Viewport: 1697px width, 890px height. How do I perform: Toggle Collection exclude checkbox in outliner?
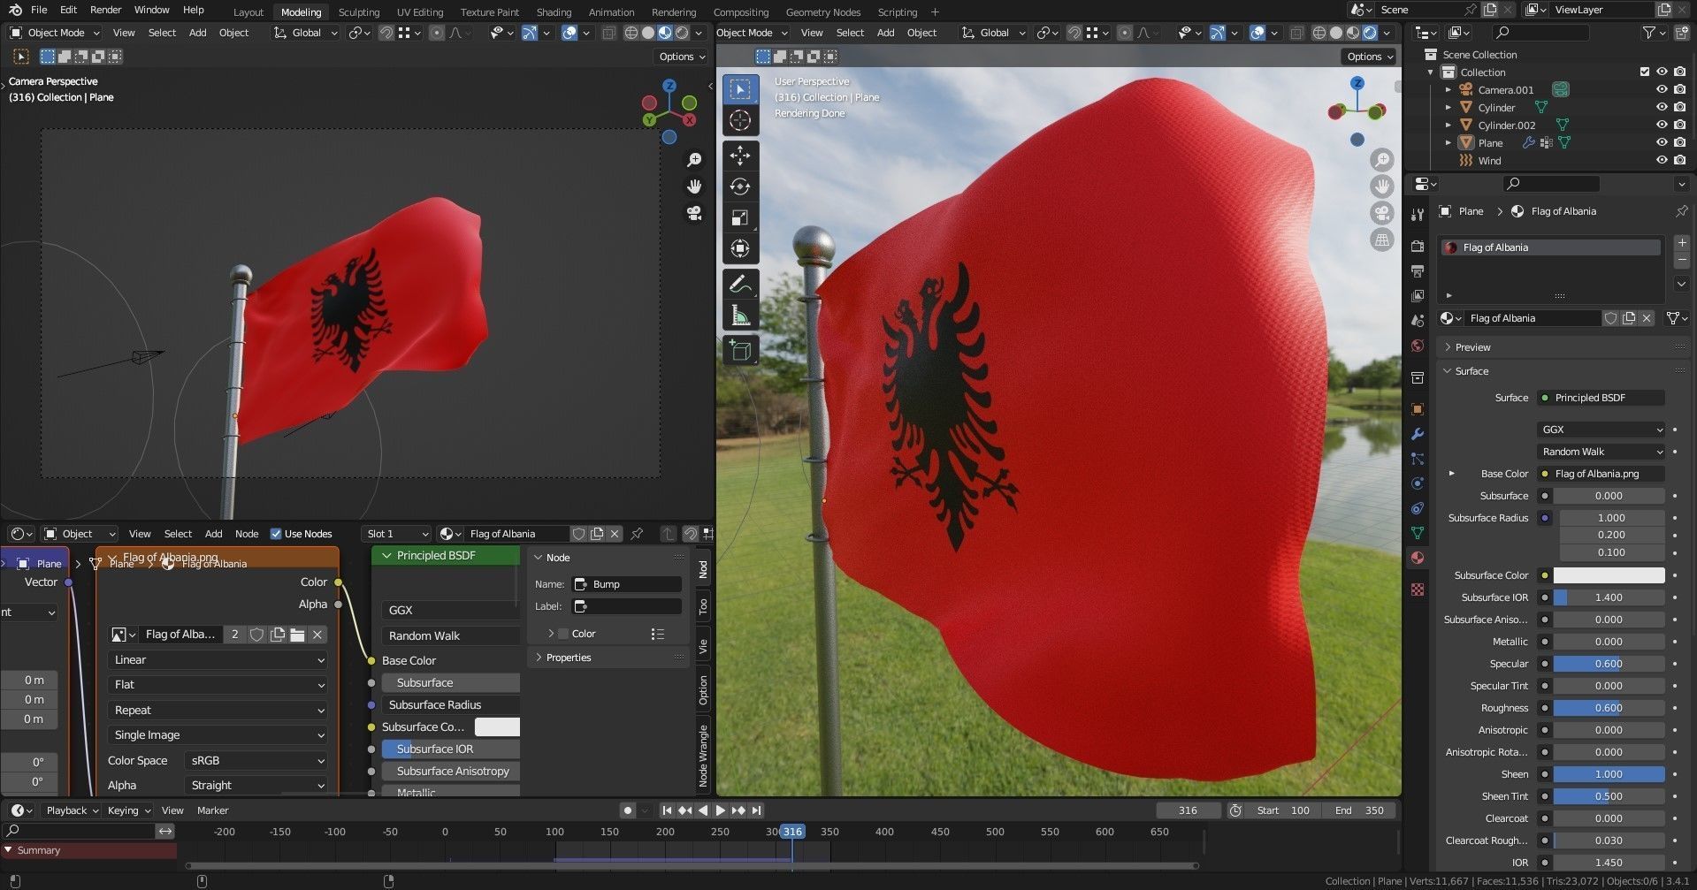1645,72
